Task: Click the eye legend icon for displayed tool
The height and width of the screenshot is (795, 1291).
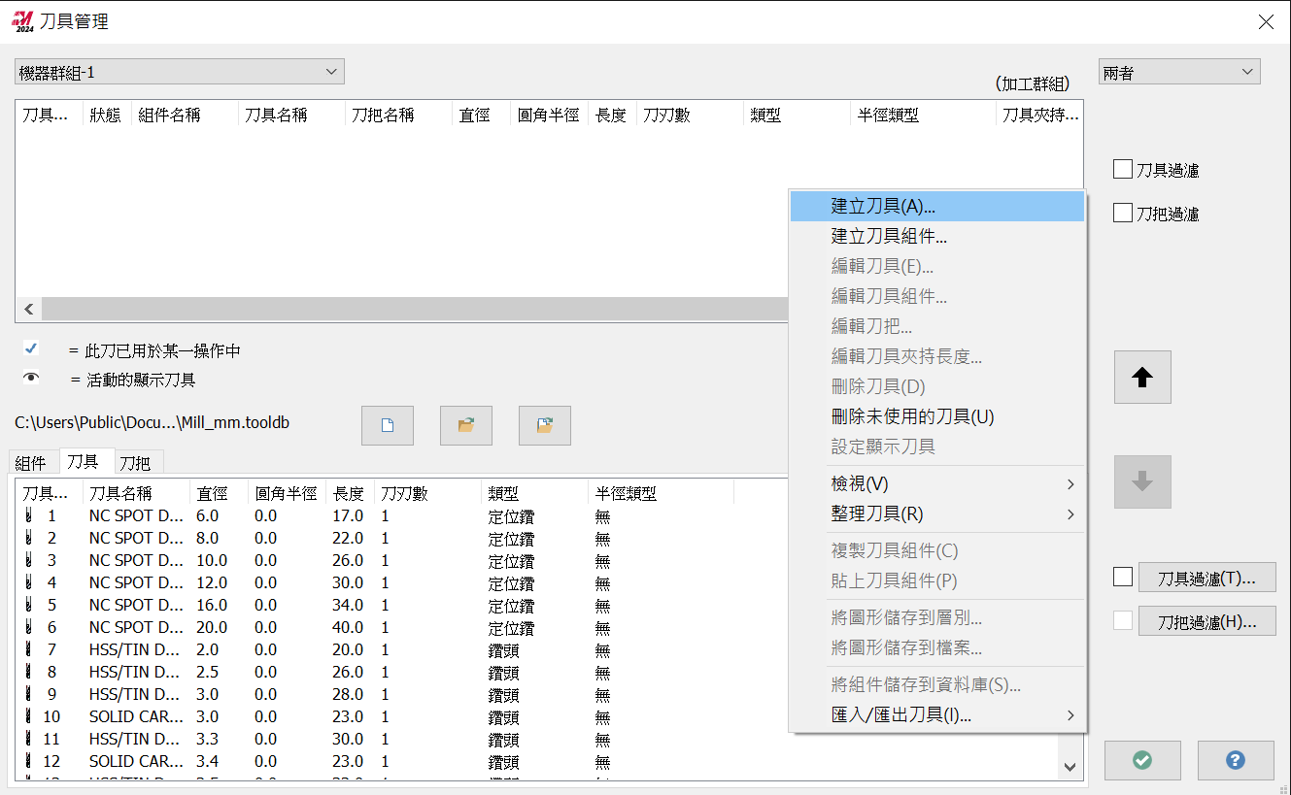Action: point(31,379)
